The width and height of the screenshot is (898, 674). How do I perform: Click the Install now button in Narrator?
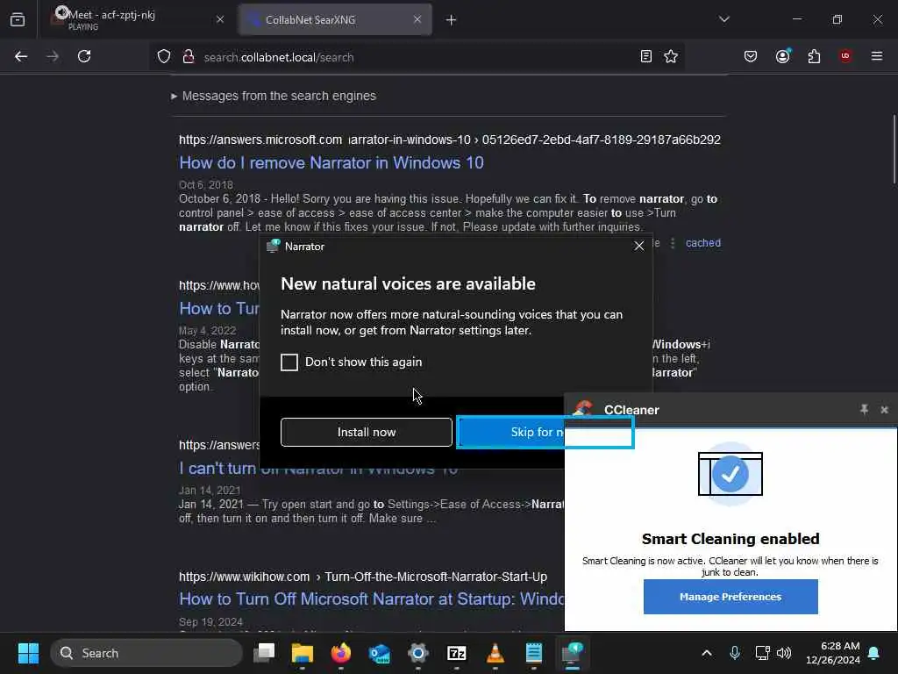click(366, 432)
